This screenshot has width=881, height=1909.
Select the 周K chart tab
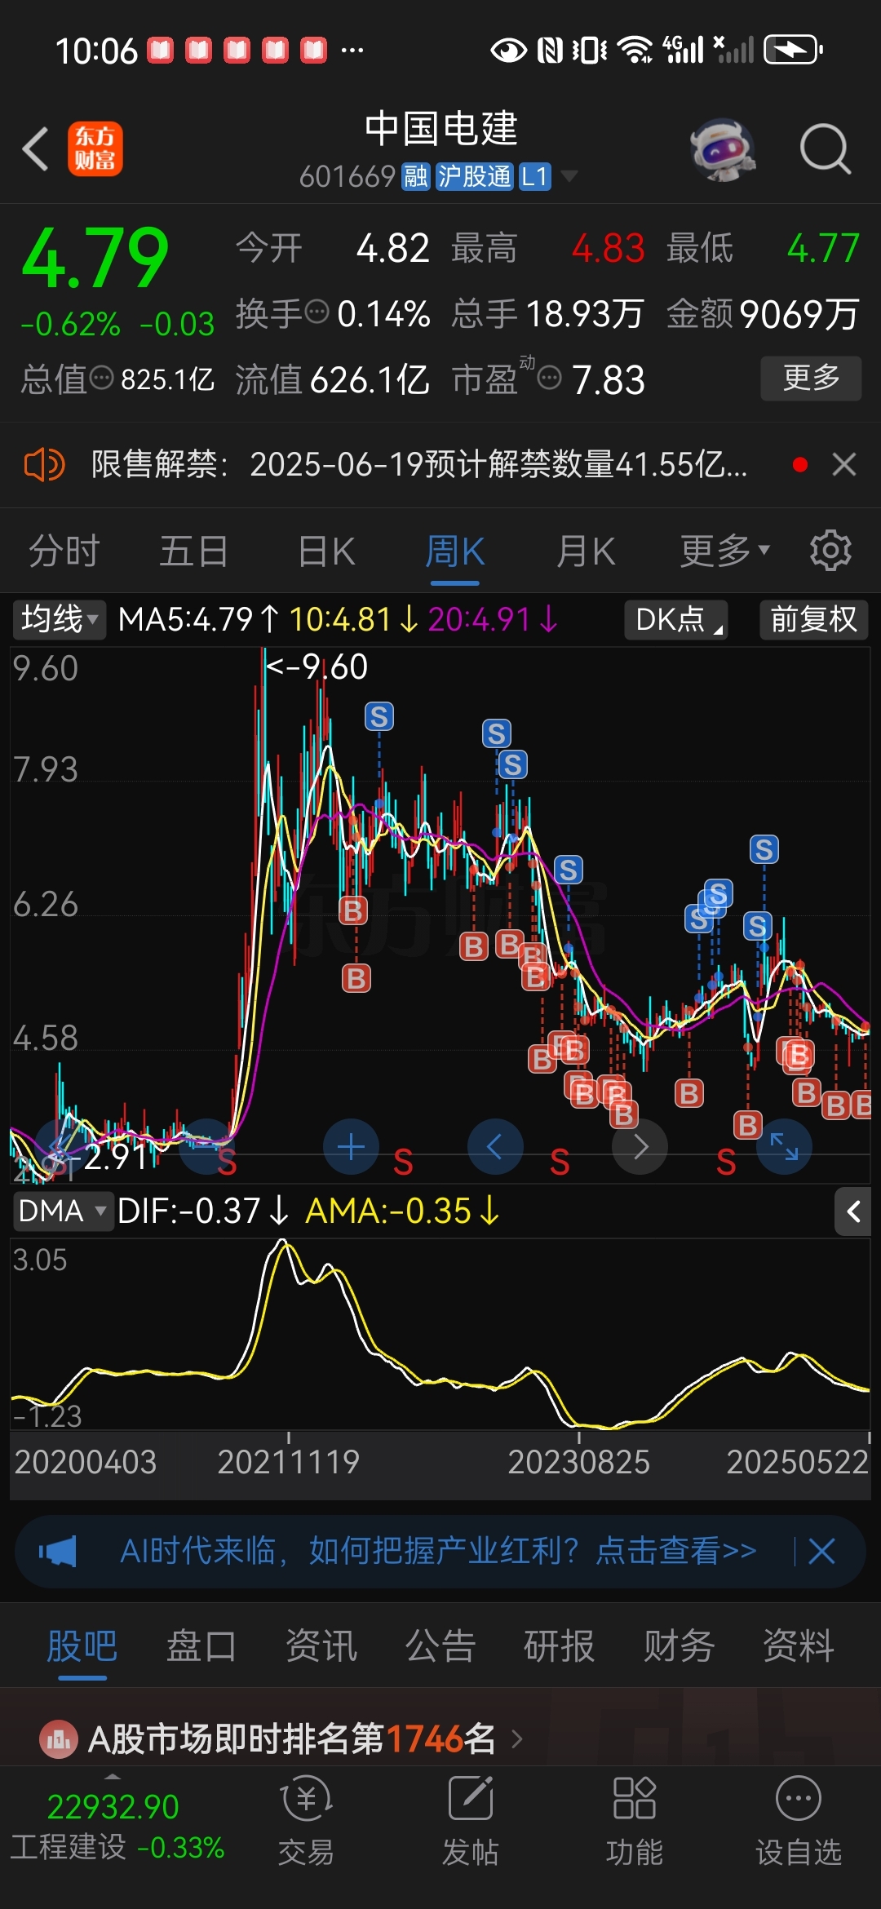[455, 551]
